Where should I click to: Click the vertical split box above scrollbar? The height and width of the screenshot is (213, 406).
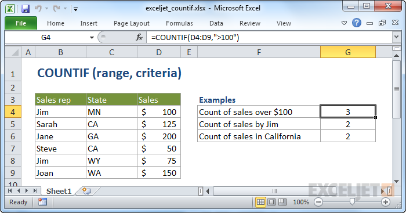tap(396, 48)
